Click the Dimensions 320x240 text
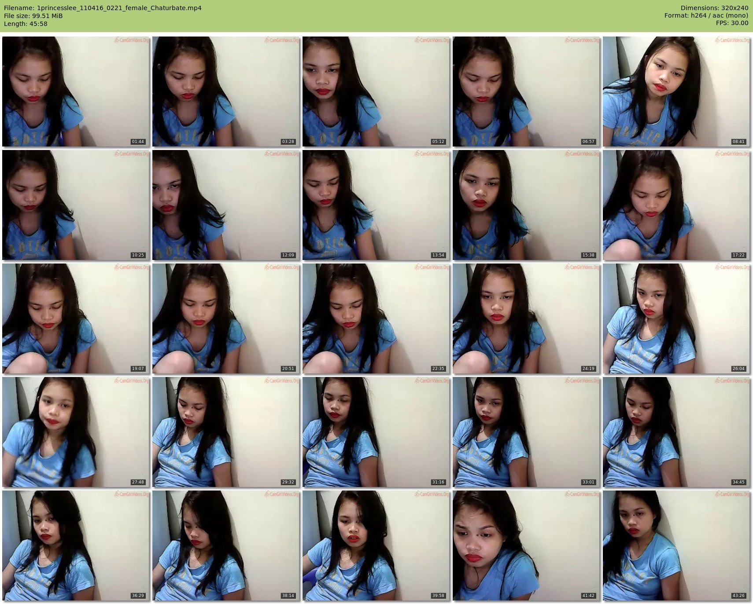Screen dimensions: 753x604 pos(714,8)
